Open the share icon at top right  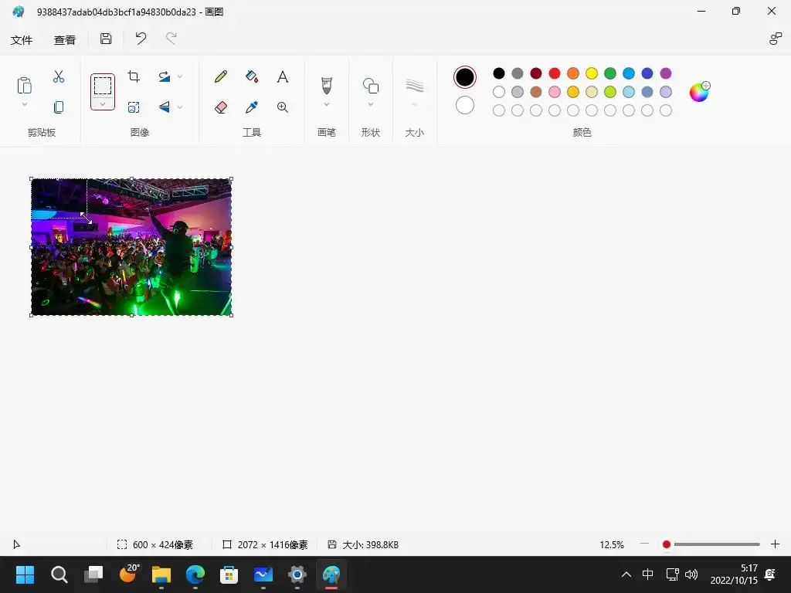776,39
